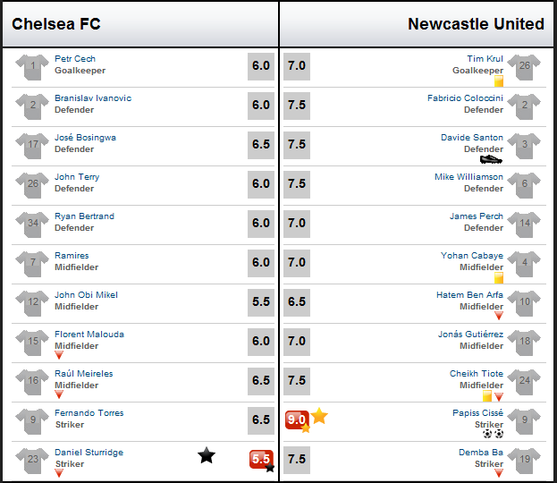Open Fabricio Coloccini player link
Image resolution: width=557 pixels, height=483 pixels.
click(x=465, y=98)
